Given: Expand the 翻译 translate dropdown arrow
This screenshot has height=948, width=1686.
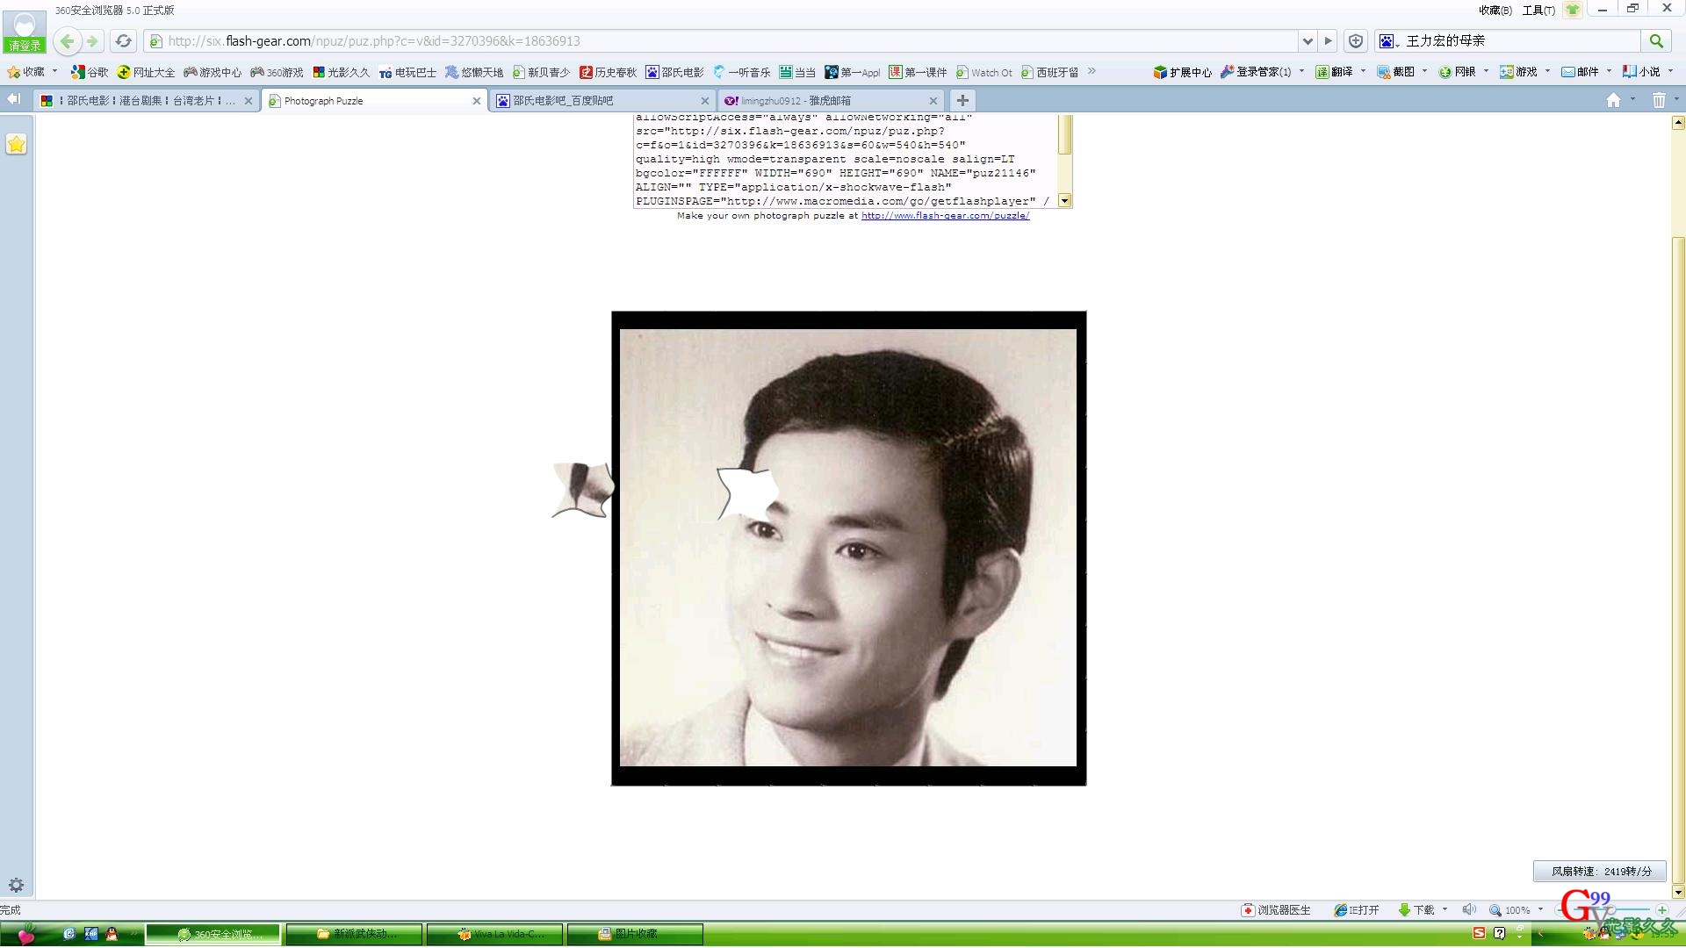Looking at the screenshot, I should pyautogui.click(x=1363, y=72).
